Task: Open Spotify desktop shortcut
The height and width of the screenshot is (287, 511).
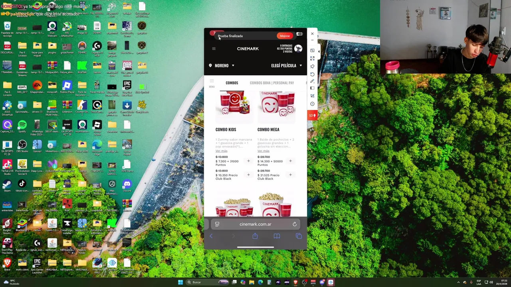Action: (22, 127)
